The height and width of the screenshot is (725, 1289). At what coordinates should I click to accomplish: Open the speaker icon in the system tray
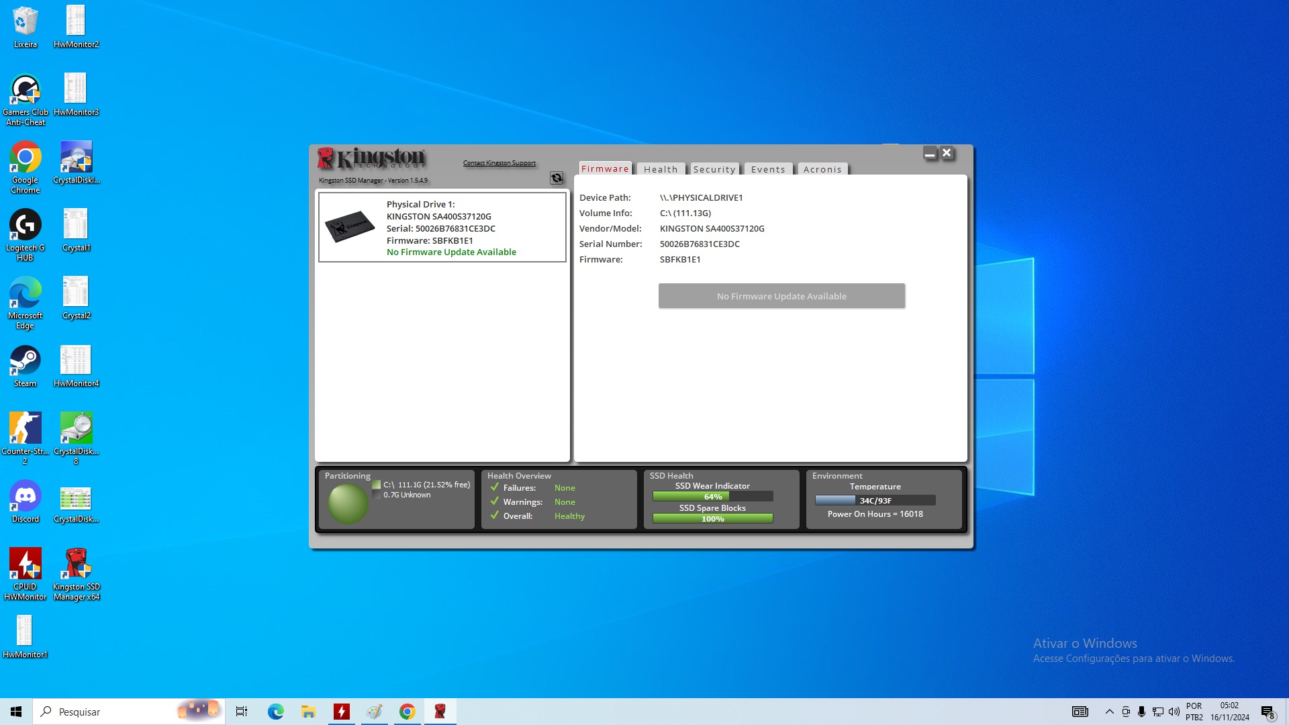click(x=1174, y=712)
